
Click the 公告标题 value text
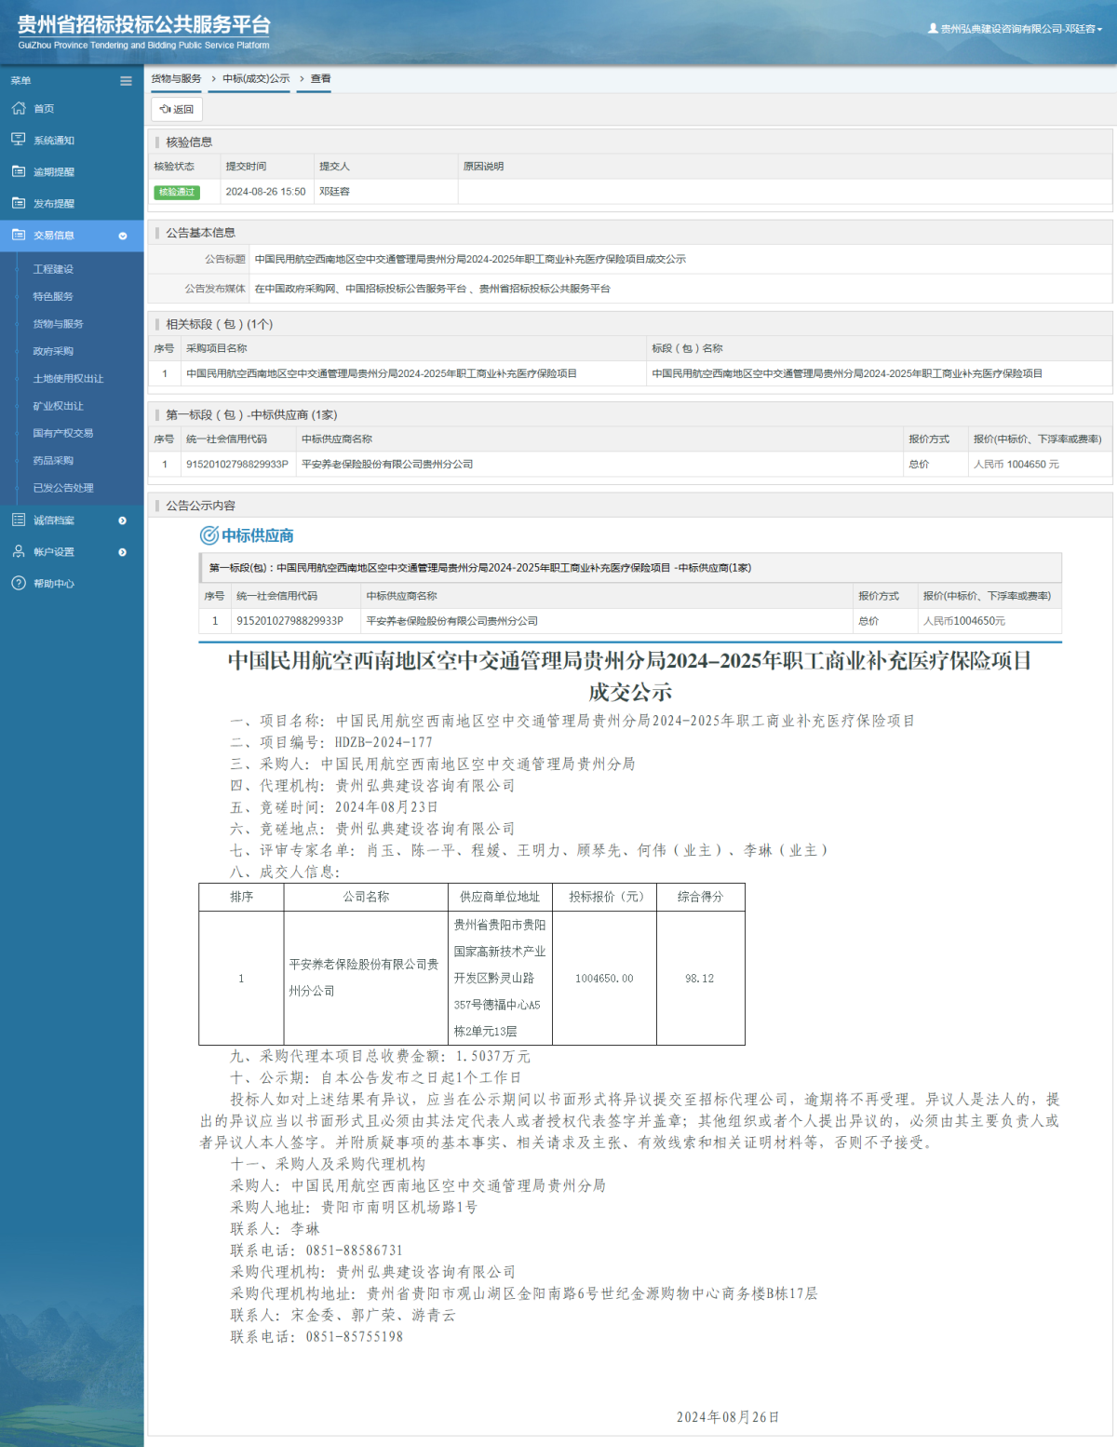pos(470,260)
